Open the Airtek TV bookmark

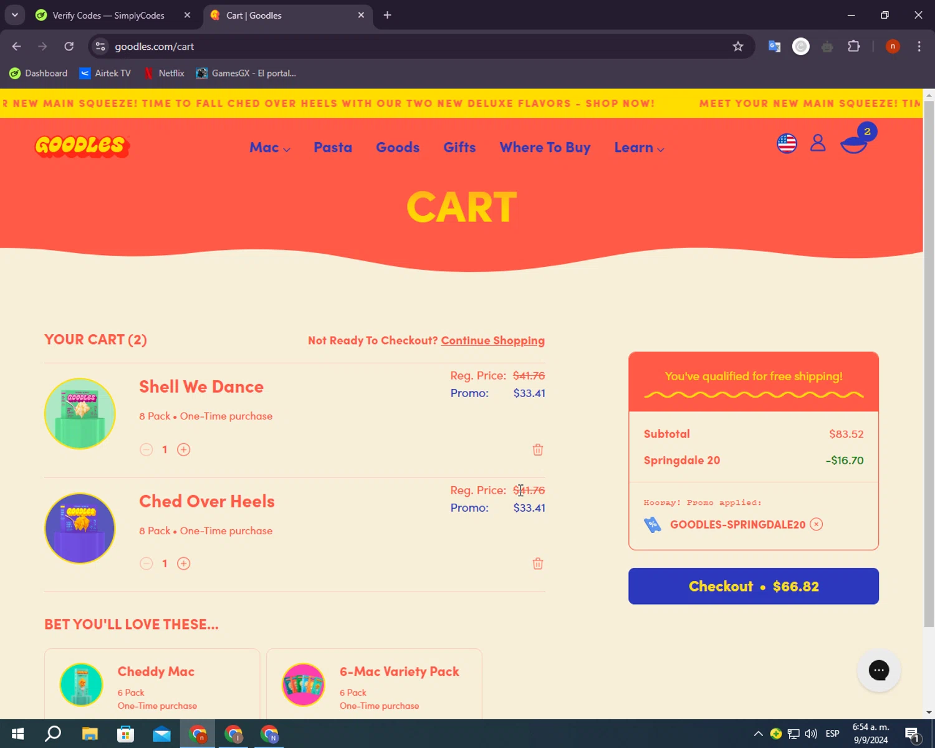[105, 73]
